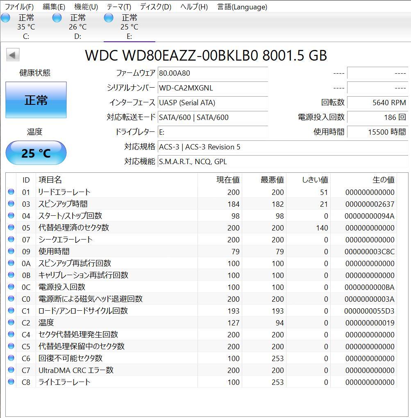Click the status dot beside 温度 attribute C2
Viewport: 411px width, 418px height.
pos(11,323)
